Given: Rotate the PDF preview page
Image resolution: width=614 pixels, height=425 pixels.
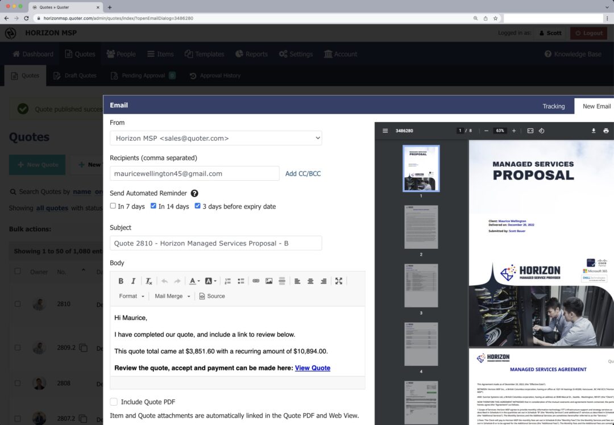Looking at the screenshot, I should point(542,131).
